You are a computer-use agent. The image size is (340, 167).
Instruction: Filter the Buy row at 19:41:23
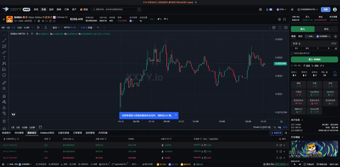(277, 145)
